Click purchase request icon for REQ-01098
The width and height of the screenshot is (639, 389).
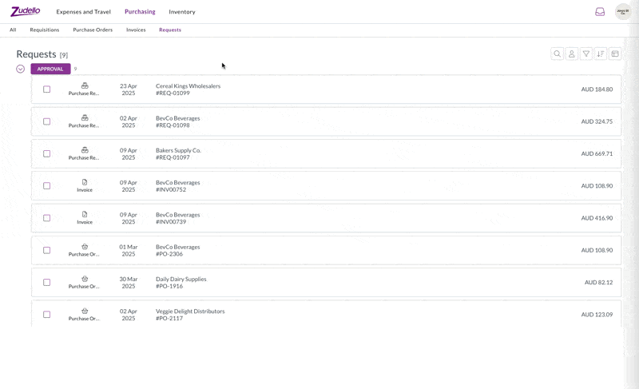[85, 117]
